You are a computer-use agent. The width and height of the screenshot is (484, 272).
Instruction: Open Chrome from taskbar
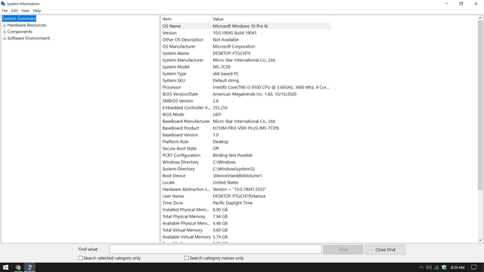pyautogui.click(x=18, y=267)
